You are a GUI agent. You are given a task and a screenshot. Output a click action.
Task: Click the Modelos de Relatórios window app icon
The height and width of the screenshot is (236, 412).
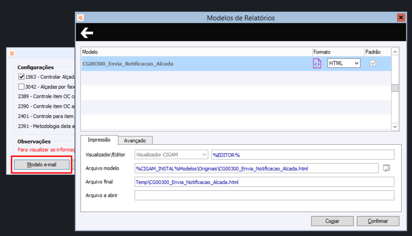click(x=80, y=18)
